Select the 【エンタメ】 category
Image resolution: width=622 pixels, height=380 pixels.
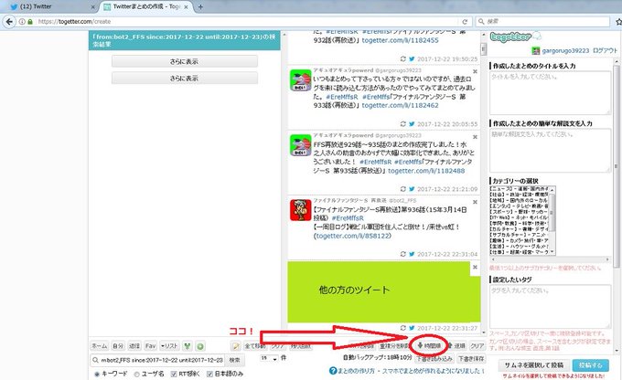click(520, 206)
